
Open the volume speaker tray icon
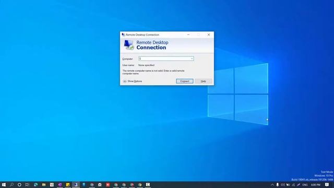coord(283,185)
